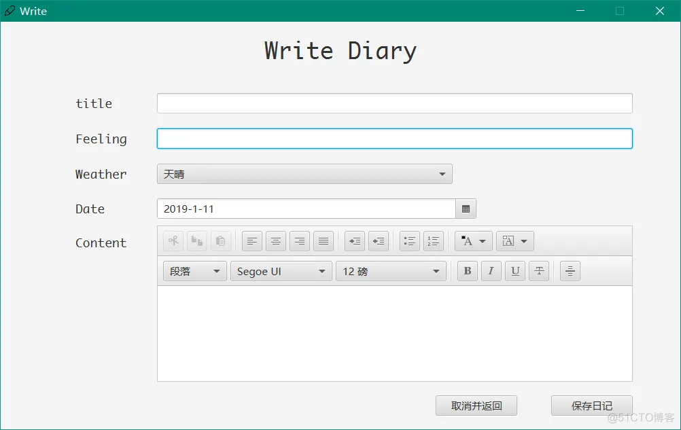Screen dimensions: 681x430
Task: Close the Write window
Action: [660, 11]
